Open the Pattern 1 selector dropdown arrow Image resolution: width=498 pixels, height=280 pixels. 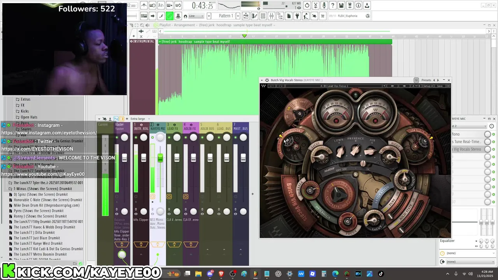coord(209,16)
